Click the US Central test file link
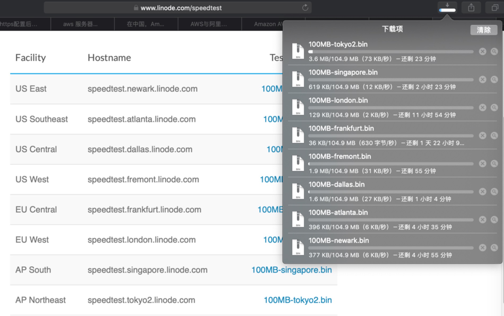The width and height of the screenshot is (504, 316). pos(275,149)
